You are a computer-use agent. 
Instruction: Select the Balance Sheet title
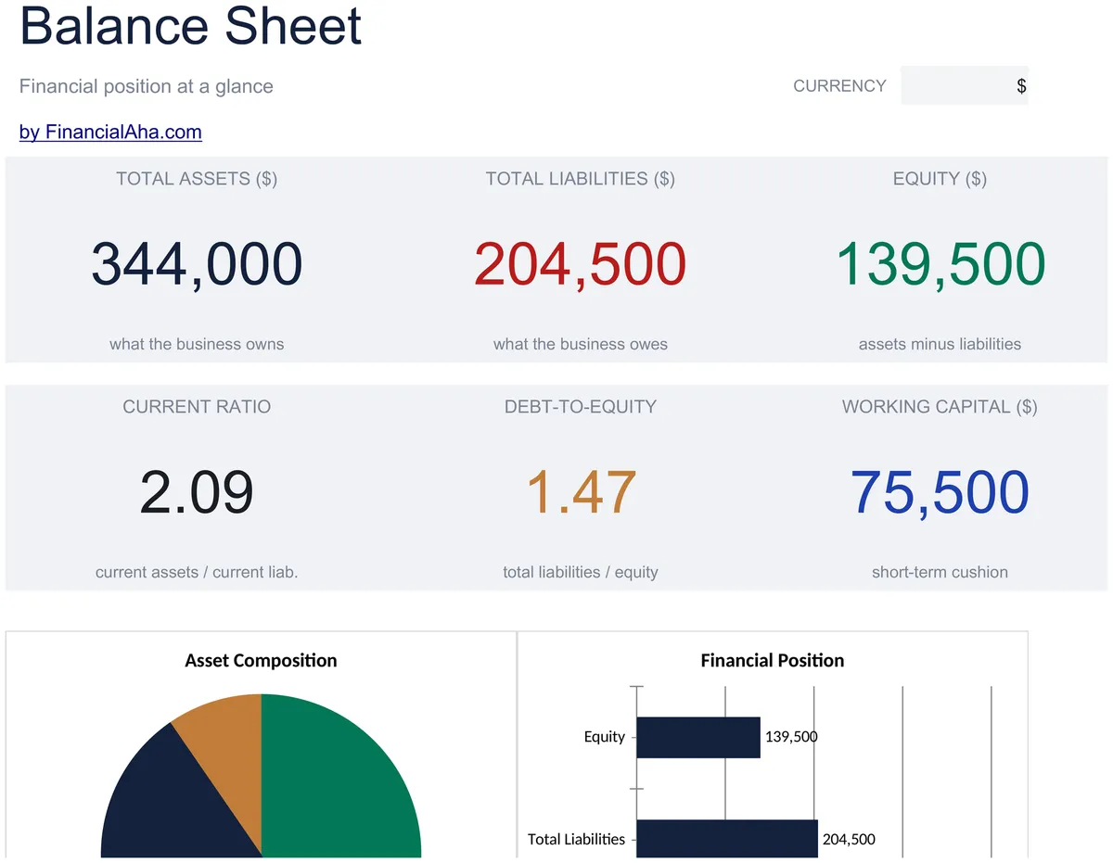click(x=190, y=26)
